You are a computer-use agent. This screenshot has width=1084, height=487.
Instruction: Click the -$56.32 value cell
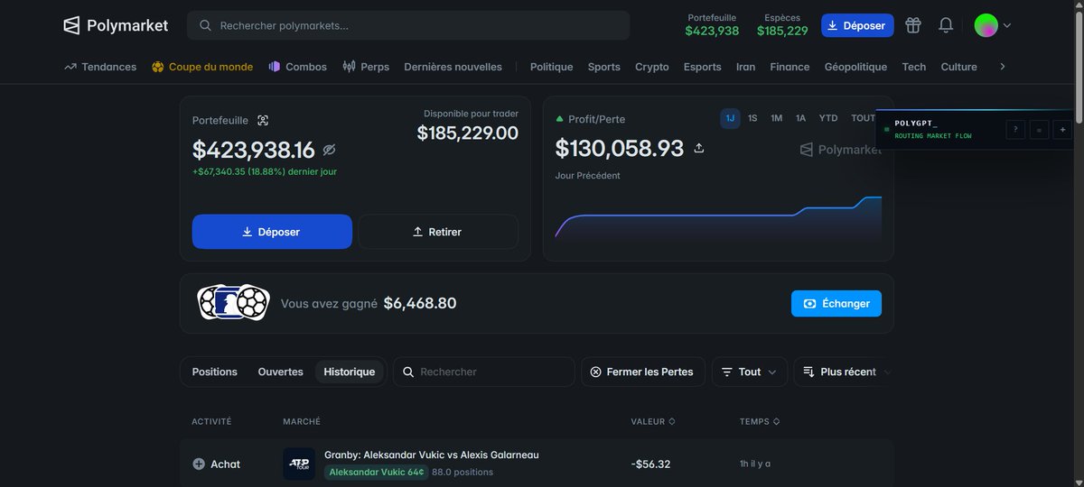tap(650, 464)
